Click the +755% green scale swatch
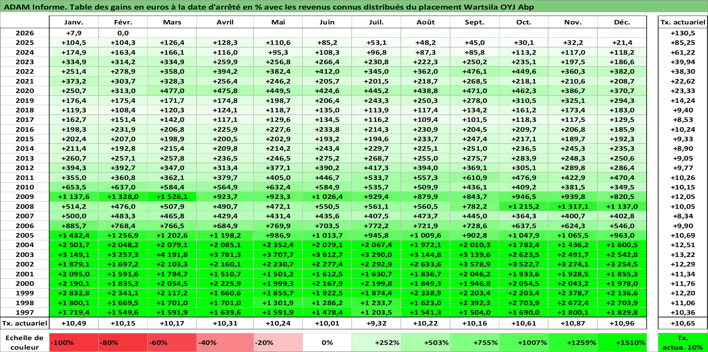Image resolution: width=708 pixels, height=352 pixels. click(474, 342)
